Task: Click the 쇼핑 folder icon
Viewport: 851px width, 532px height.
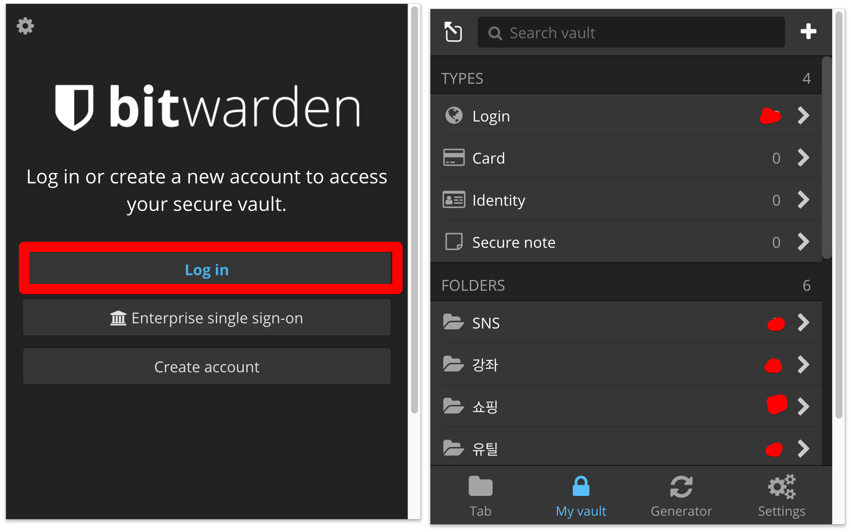Action: tap(453, 406)
